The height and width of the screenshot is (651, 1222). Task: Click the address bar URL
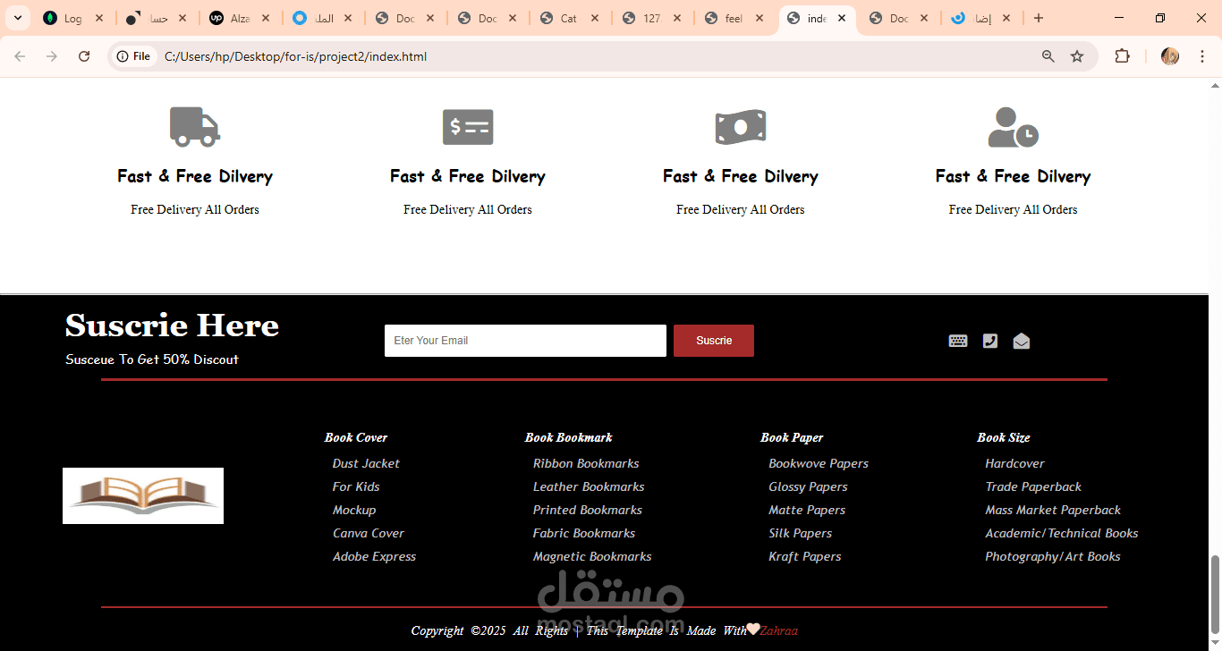pos(295,56)
